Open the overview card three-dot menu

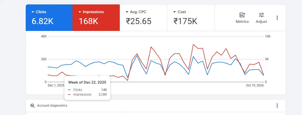pyautogui.click(x=277, y=18)
